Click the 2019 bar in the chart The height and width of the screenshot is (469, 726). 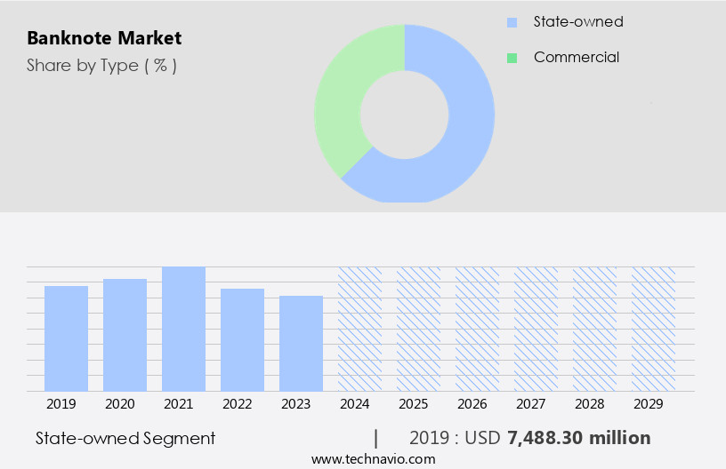[66, 338]
